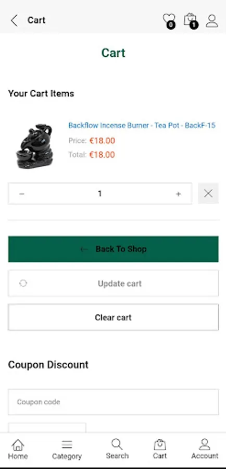This screenshot has width=226, height=469.
Task: Go back using the header arrow
Action: point(14,20)
